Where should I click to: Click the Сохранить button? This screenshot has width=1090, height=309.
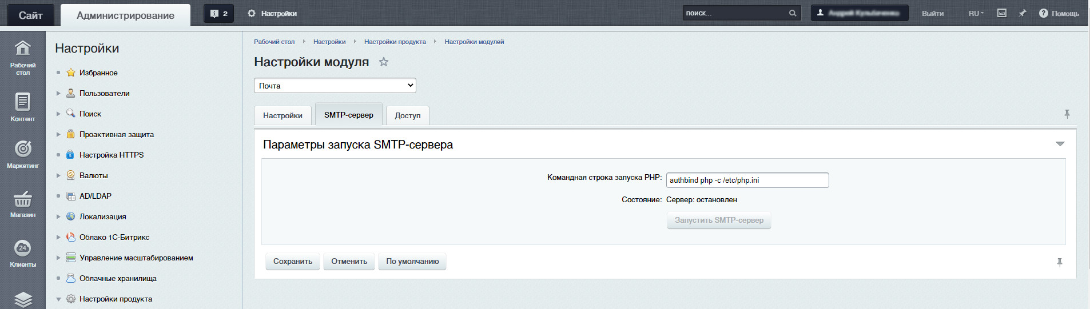point(293,262)
